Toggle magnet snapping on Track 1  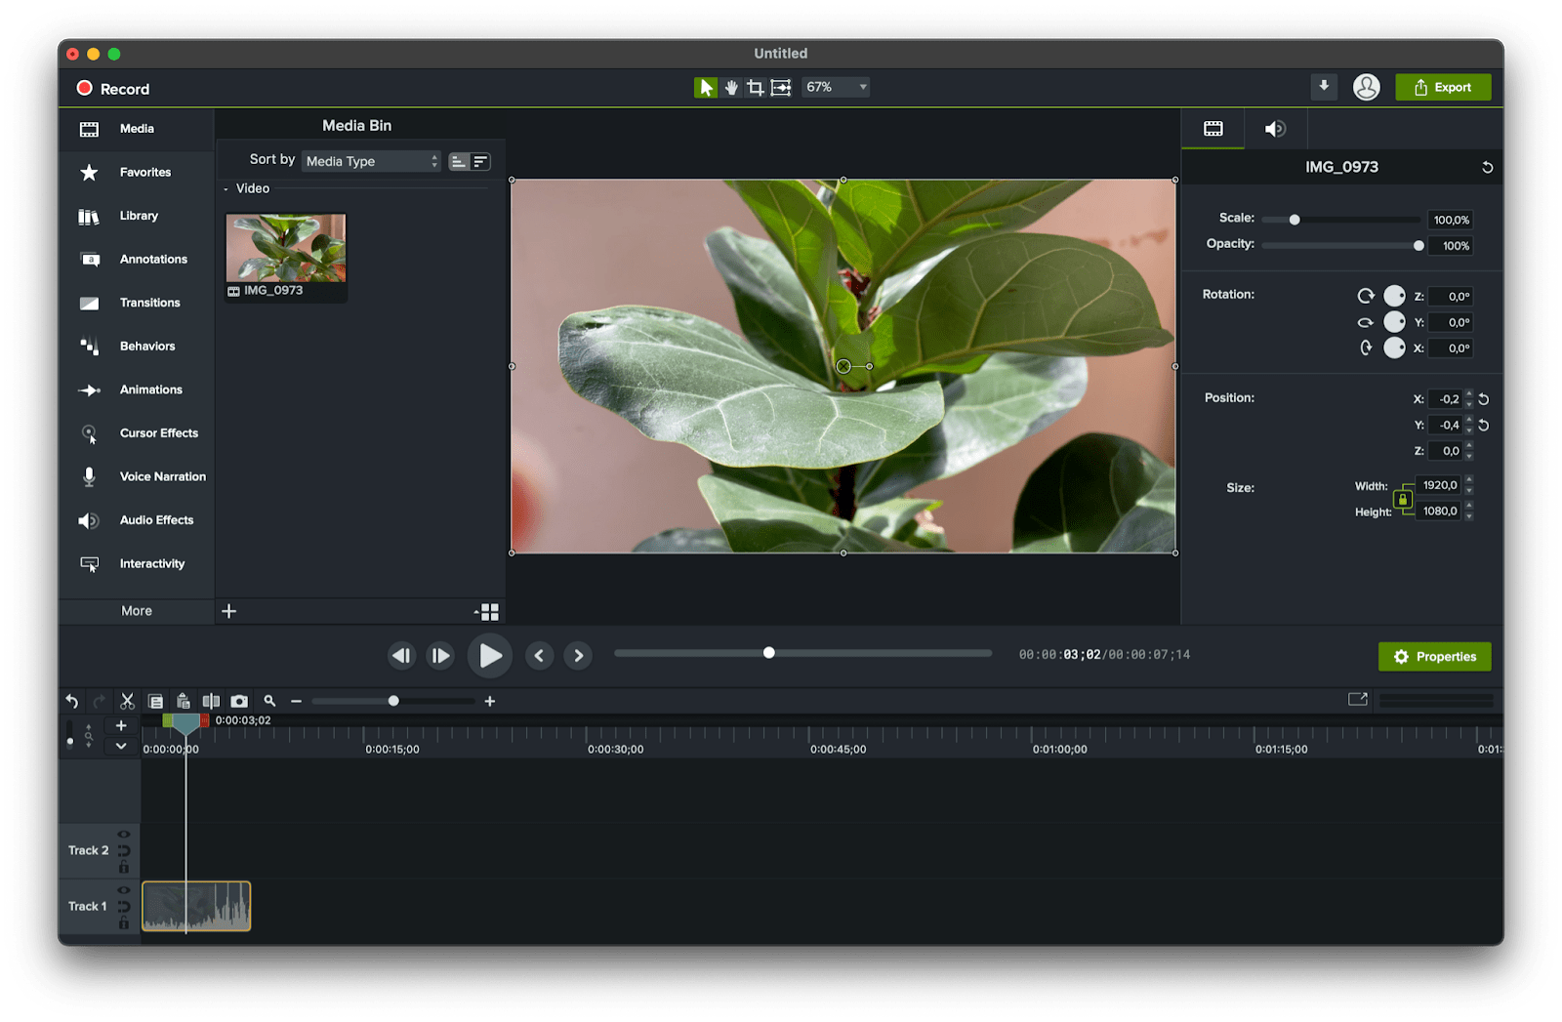[124, 907]
